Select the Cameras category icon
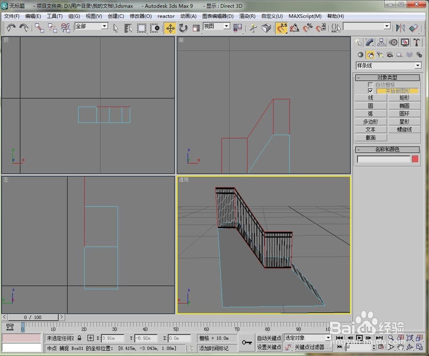429x356 pixels. pos(390,55)
